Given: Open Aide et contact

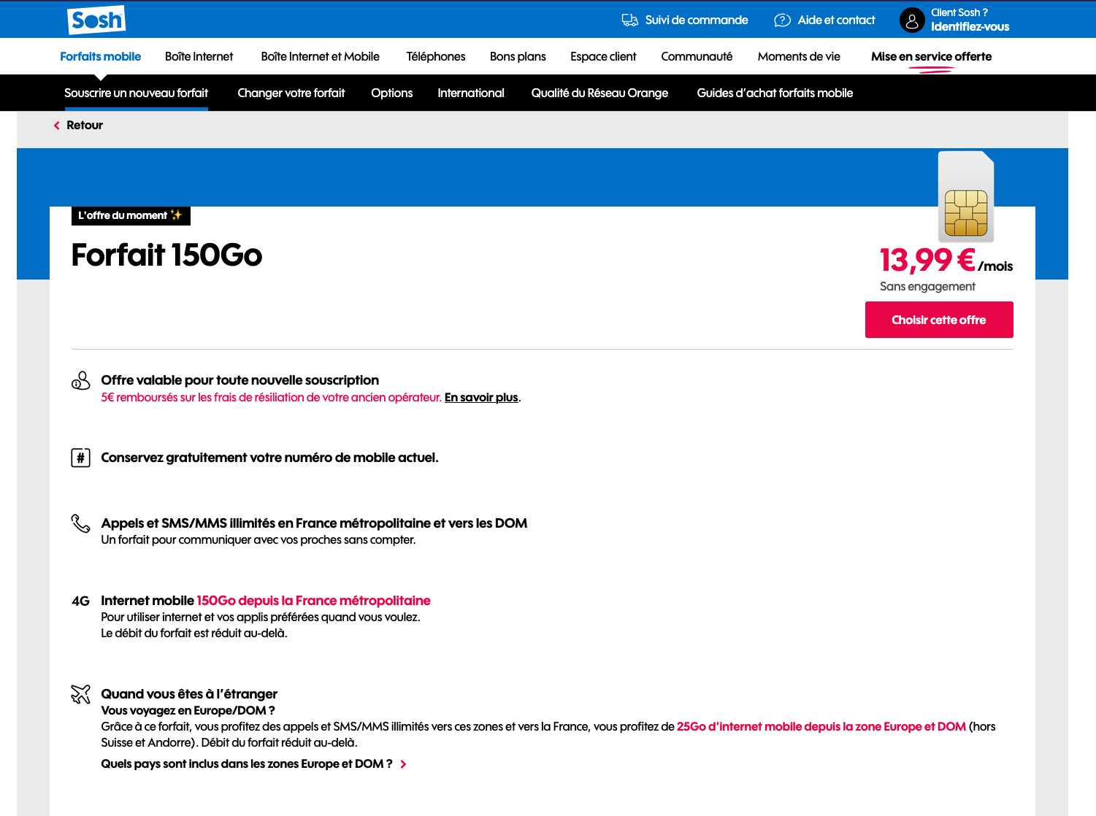Looking at the screenshot, I should click(836, 20).
